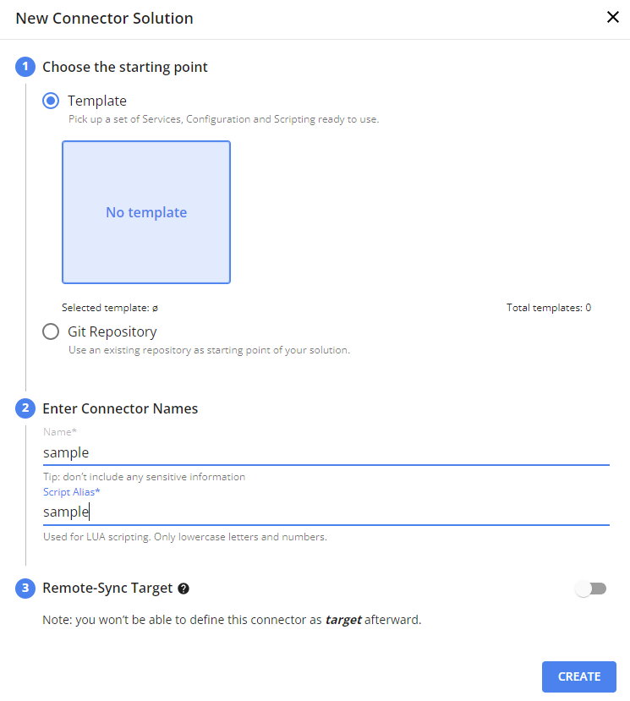Click the step 2 number badge
This screenshot has width=630, height=701.
point(25,408)
